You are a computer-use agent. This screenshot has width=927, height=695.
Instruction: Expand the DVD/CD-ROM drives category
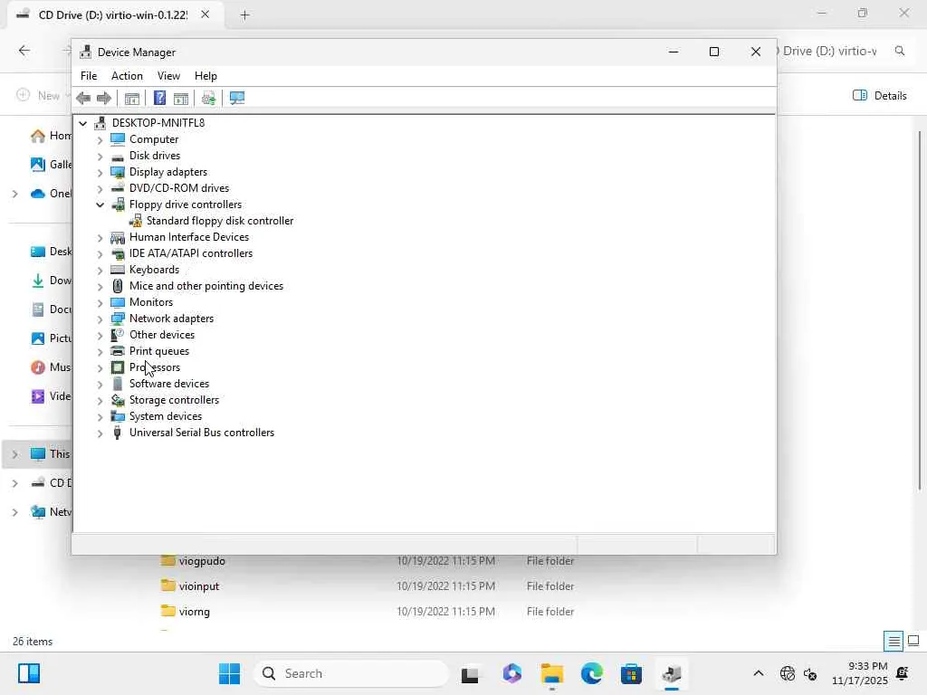(100, 188)
